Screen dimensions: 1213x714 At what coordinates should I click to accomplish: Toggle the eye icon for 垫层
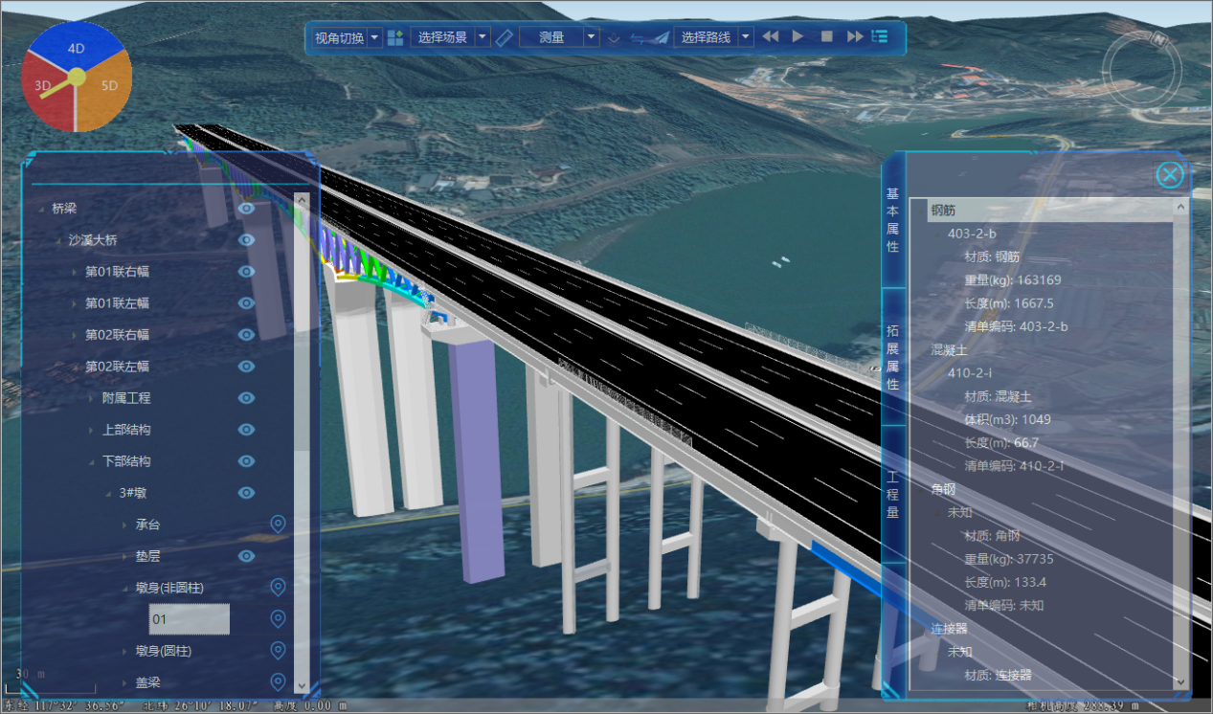click(x=246, y=555)
